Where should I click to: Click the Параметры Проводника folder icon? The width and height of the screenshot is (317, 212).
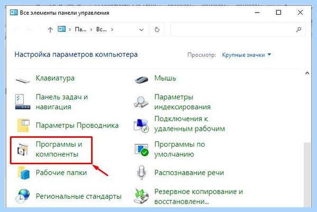(23, 126)
